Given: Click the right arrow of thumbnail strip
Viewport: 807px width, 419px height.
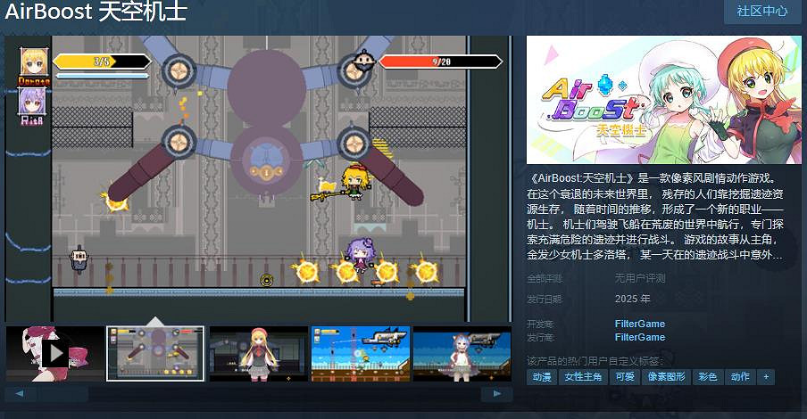Looking at the screenshot, I should click(496, 394).
